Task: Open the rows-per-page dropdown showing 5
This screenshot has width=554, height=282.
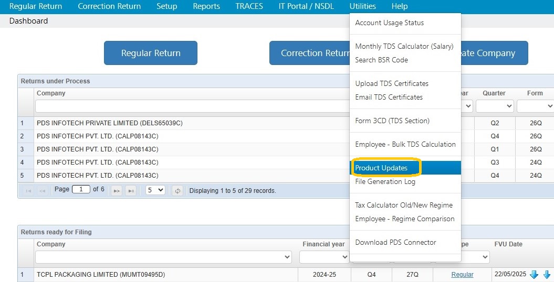Action: click(x=155, y=190)
